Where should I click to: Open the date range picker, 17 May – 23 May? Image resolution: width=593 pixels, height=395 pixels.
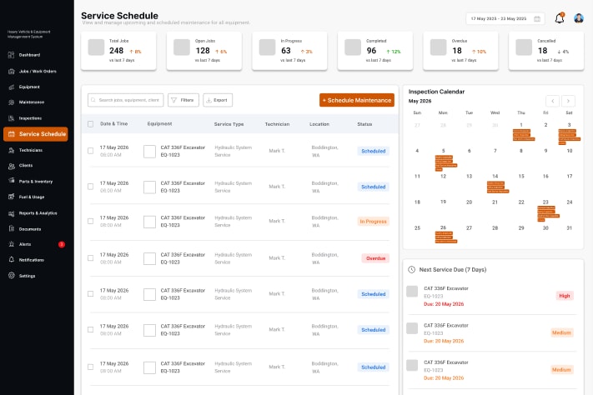coord(505,18)
